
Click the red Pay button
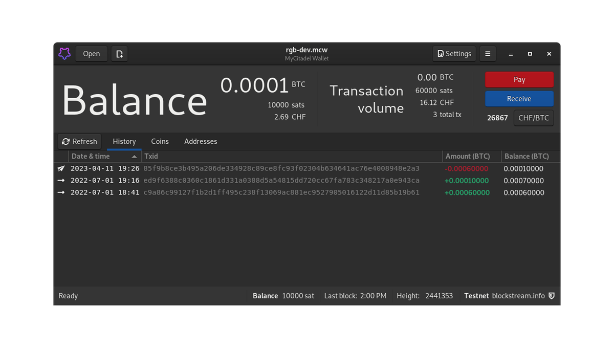tap(519, 79)
